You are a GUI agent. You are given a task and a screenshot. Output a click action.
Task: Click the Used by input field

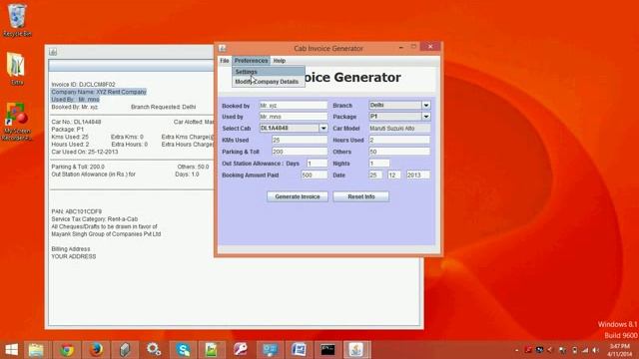(x=293, y=117)
